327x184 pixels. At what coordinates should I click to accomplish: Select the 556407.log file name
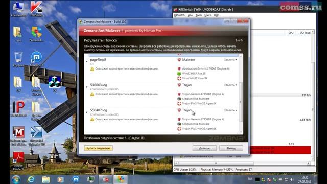point(99,110)
